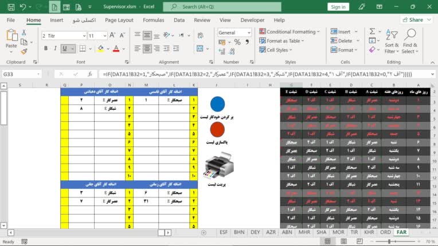The image size is (438, 246).
Task: Open the Name Box dropdown arrow
Action: coord(38,74)
